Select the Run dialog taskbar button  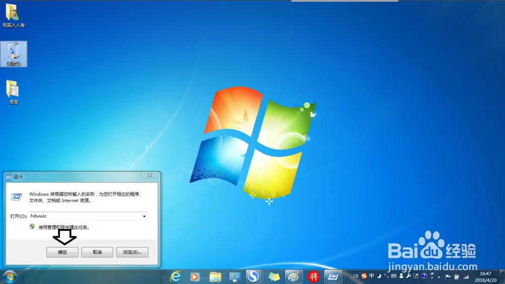pos(333,276)
